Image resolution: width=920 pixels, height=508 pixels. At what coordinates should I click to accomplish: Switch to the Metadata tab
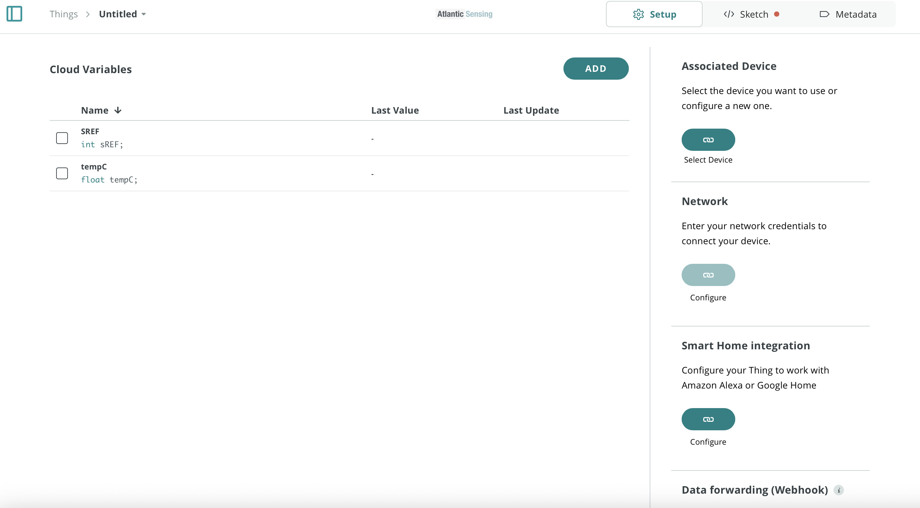tap(848, 14)
